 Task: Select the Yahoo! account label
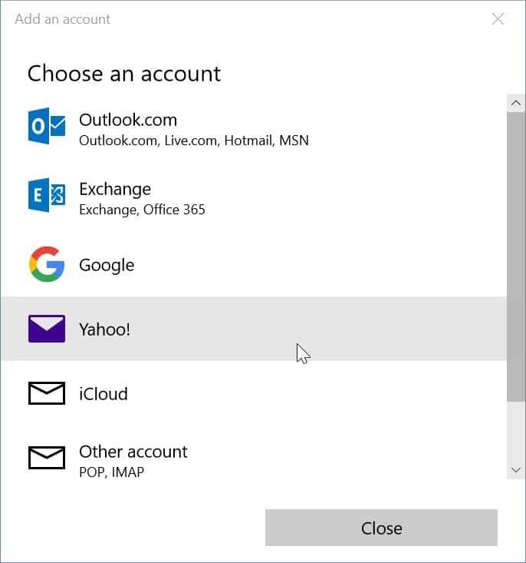pyautogui.click(x=104, y=330)
